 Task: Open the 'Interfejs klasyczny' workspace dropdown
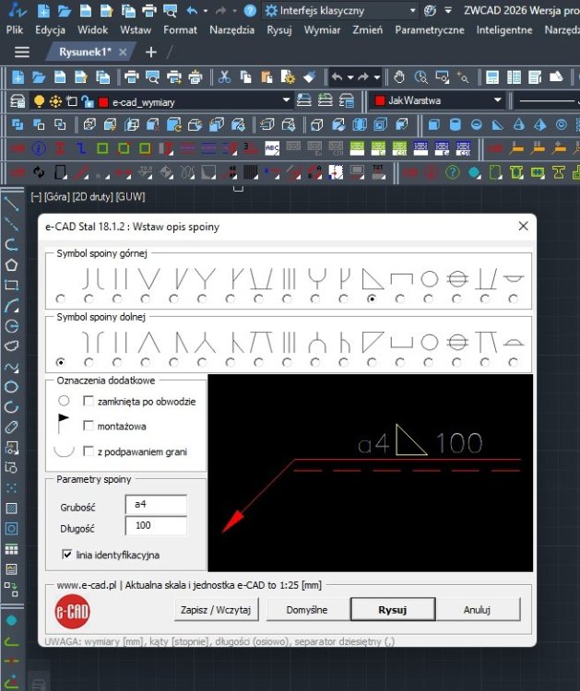pyautogui.click(x=340, y=10)
